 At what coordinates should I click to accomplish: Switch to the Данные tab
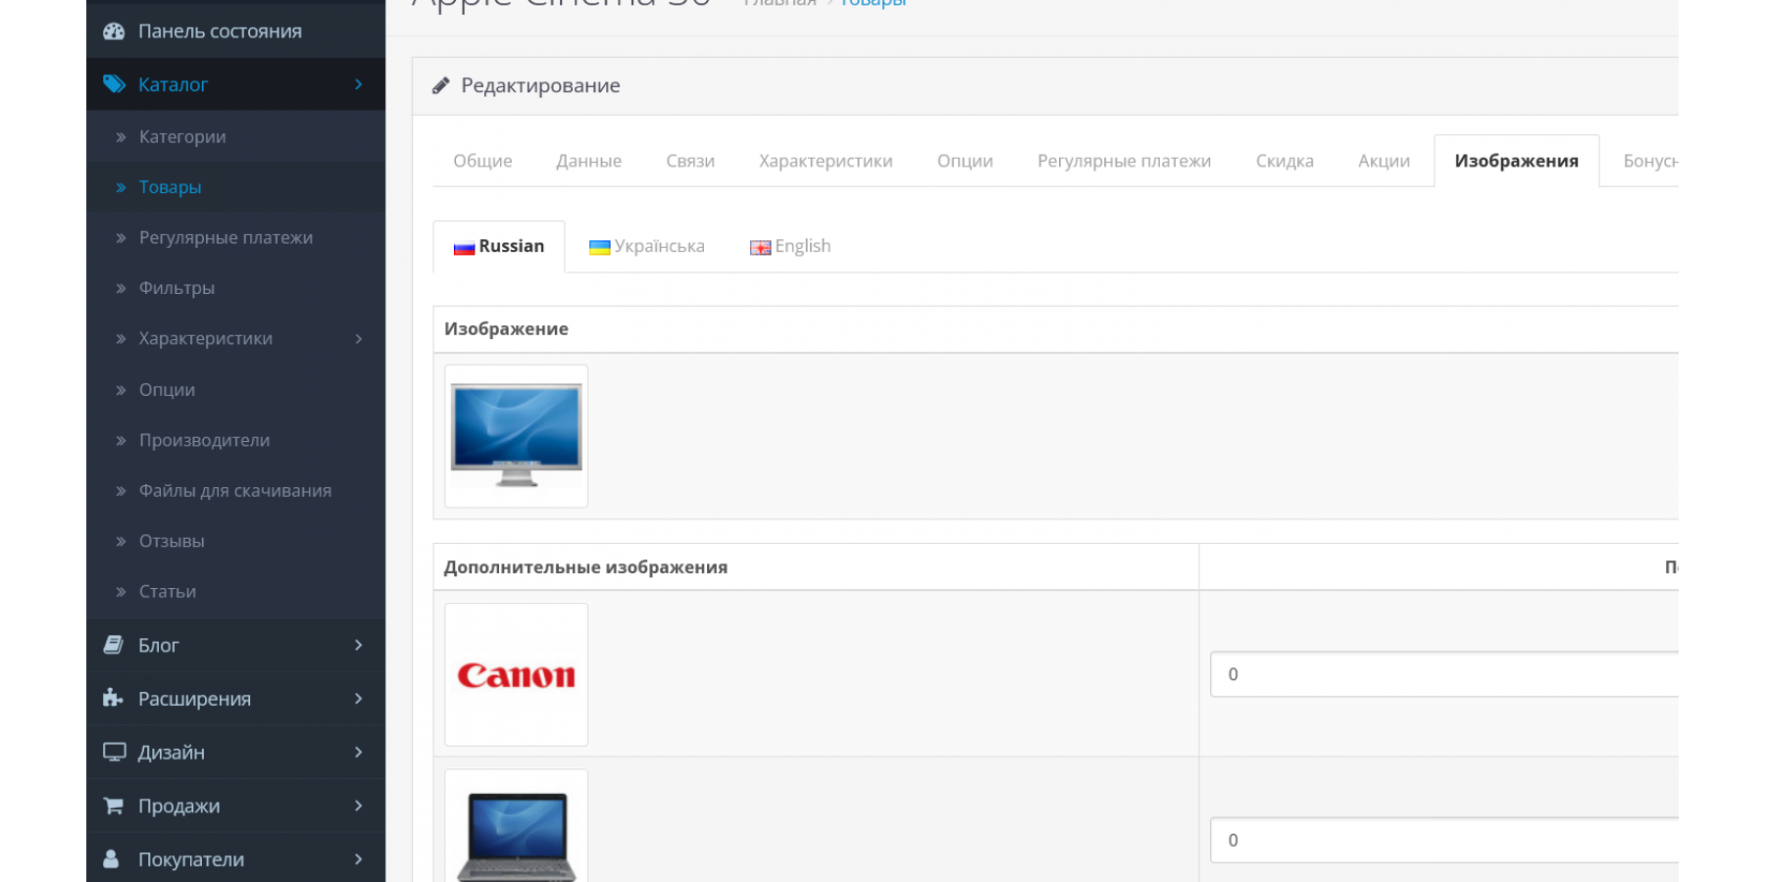pyautogui.click(x=588, y=161)
